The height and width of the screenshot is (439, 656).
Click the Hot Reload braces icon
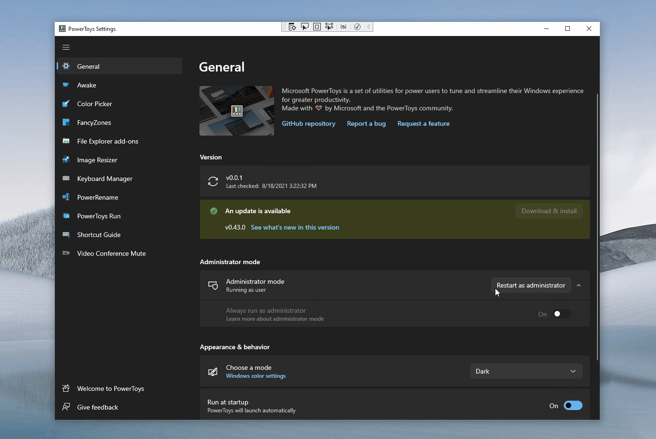tap(344, 27)
